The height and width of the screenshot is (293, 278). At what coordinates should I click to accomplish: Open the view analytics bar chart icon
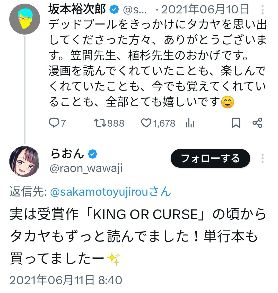[190, 124]
